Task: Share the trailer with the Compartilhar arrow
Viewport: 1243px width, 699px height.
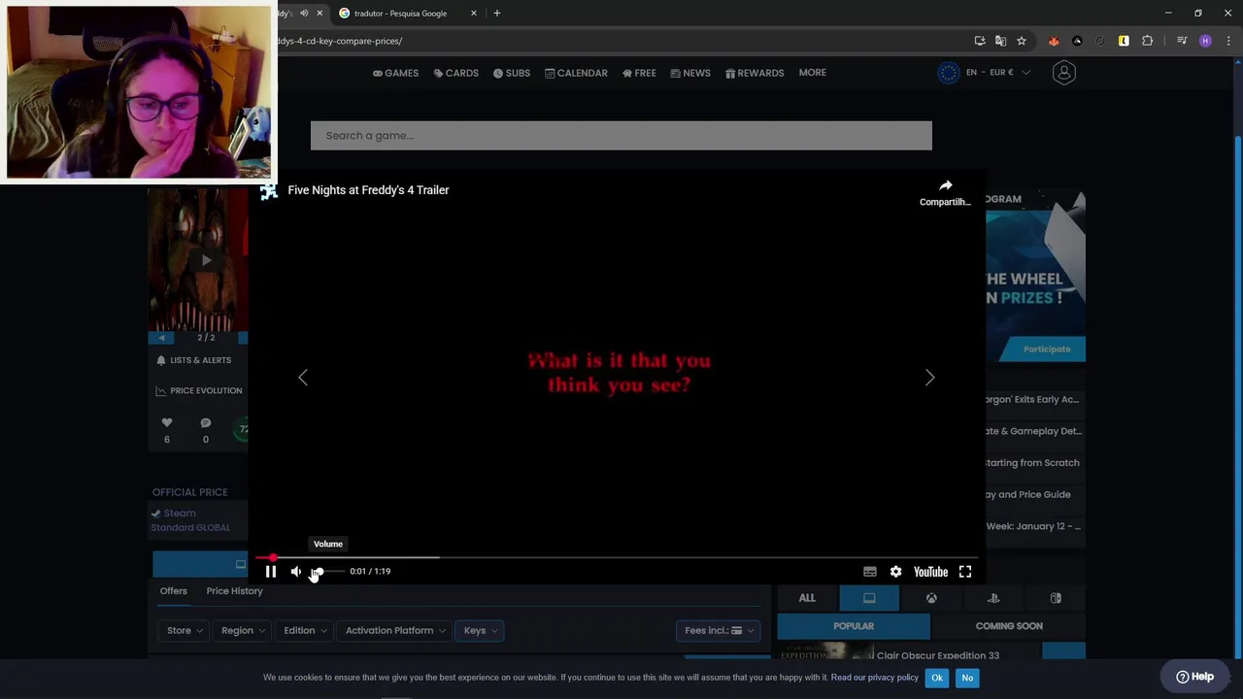Action: coord(945,192)
